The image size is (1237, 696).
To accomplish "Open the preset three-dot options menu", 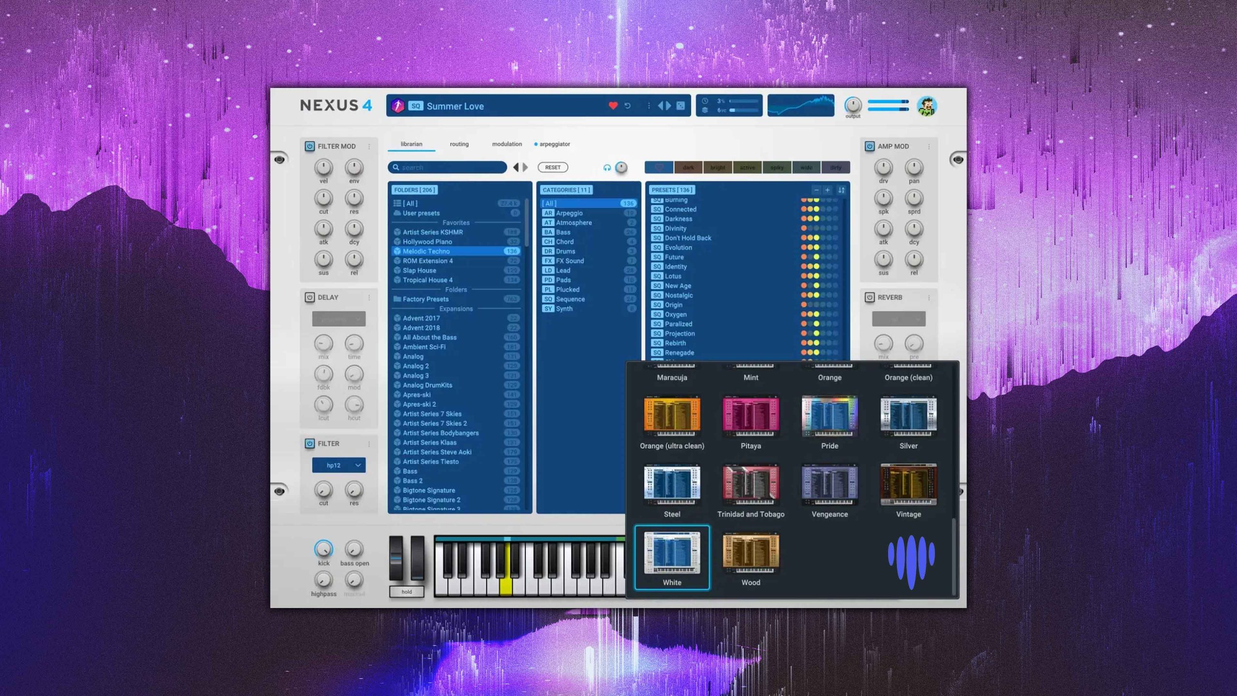I will click(648, 105).
